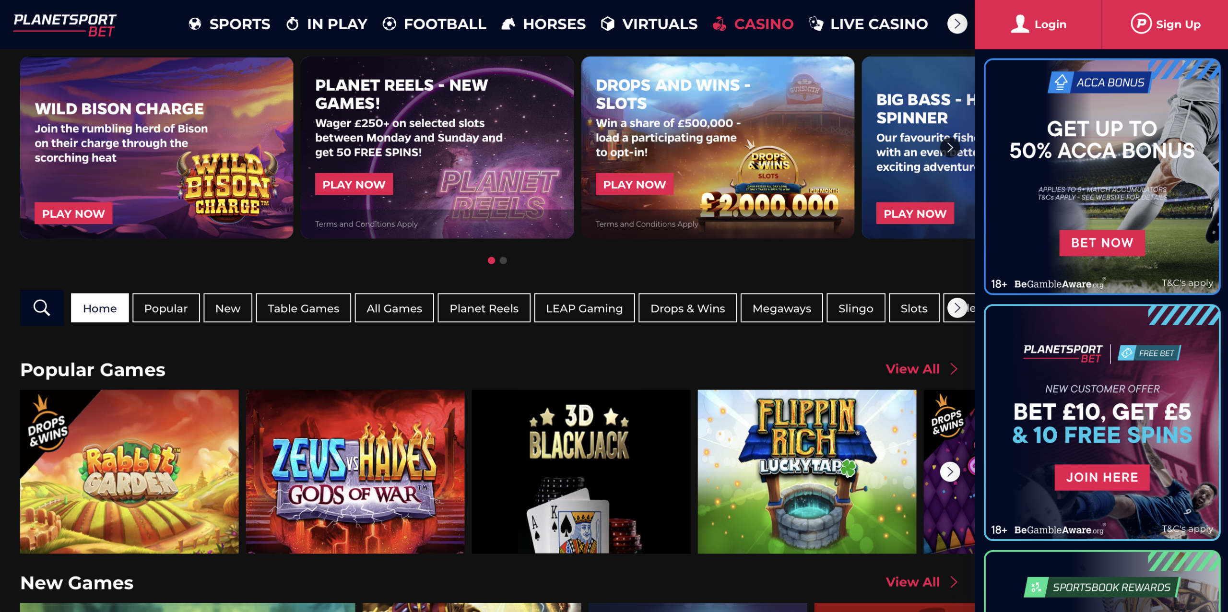Click the Sports globe icon in navigation
The image size is (1228, 612).
pos(195,24)
